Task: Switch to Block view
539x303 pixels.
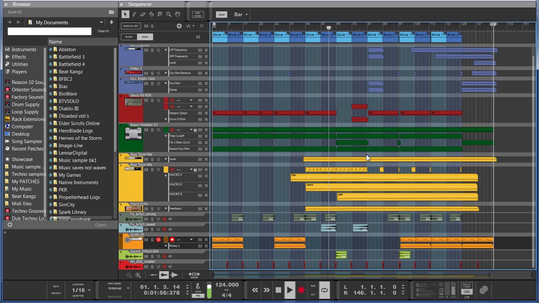Action: pyautogui.click(x=129, y=37)
